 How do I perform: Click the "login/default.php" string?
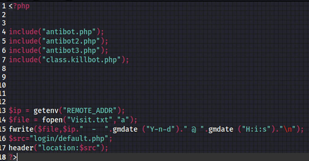(69, 139)
